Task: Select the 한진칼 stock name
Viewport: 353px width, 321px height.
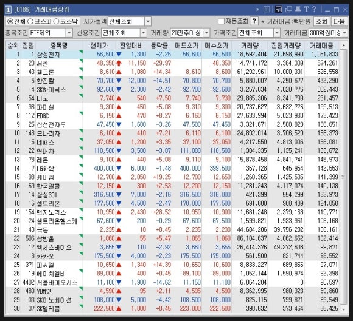Action: tap(46, 81)
